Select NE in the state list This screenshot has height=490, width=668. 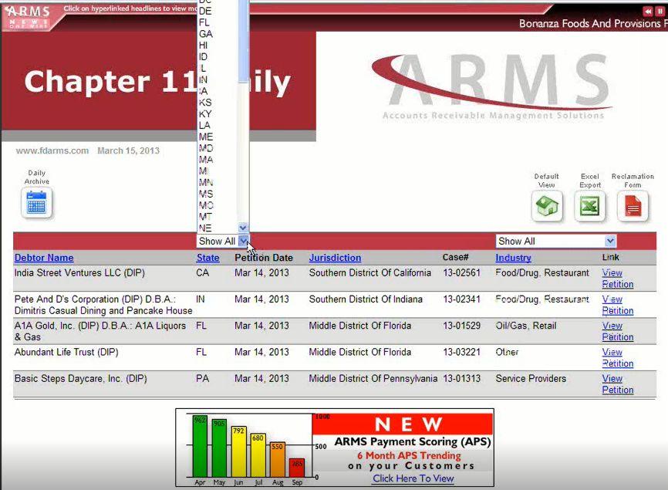point(205,228)
